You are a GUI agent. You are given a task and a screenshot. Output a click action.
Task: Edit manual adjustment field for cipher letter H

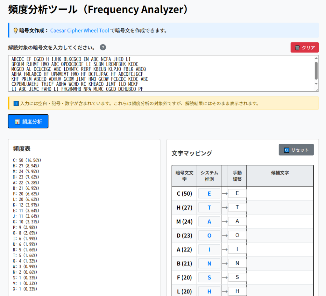[x=237, y=207]
